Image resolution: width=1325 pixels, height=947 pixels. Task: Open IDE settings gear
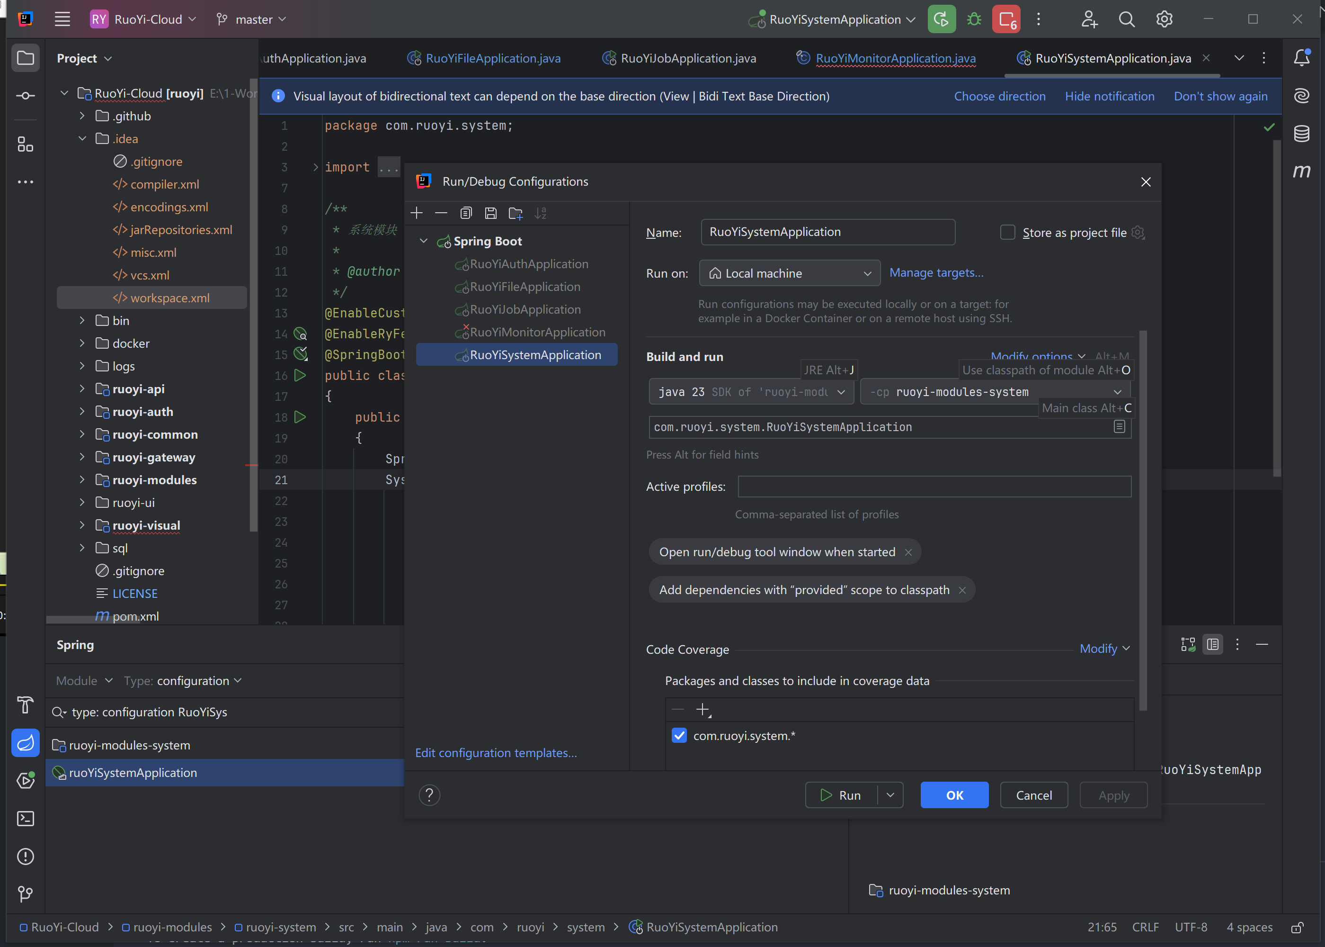pos(1164,19)
